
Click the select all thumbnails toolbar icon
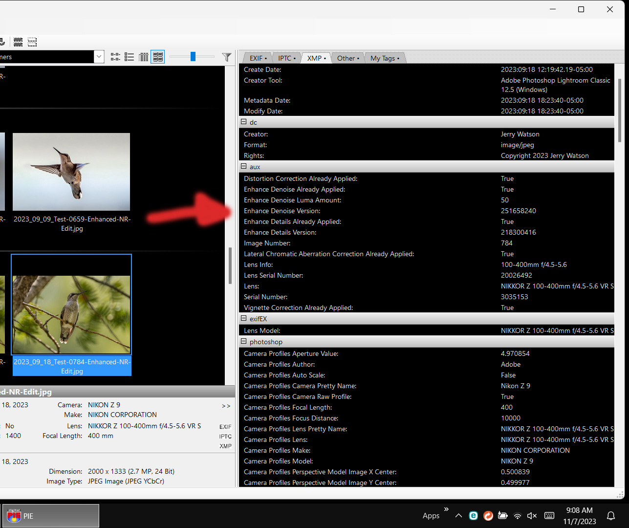click(x=18, y=42)
